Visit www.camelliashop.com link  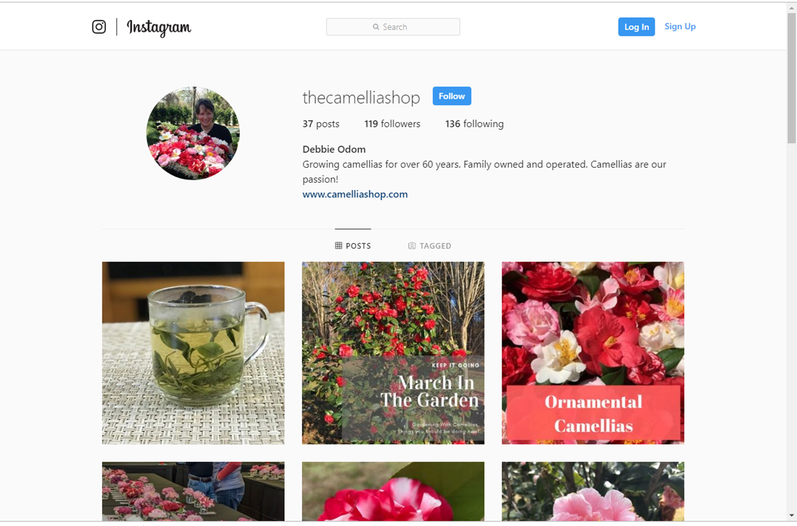click(x=355, y=194)
